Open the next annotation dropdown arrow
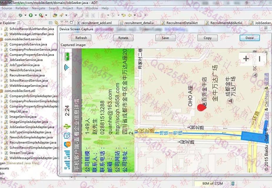The width and height of the screenshot is (272, 188). click(108, 15)
